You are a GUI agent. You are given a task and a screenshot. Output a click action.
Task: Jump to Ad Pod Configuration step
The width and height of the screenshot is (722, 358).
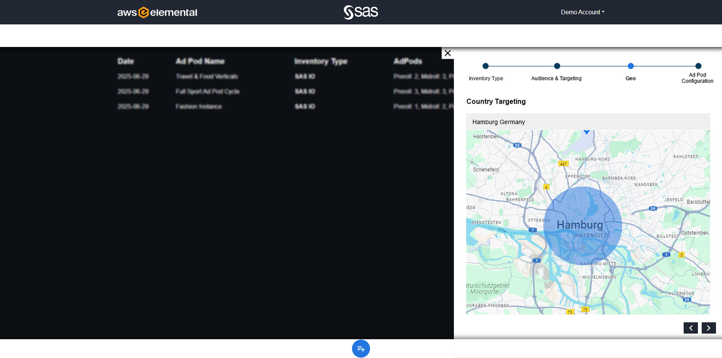coord(698,66)
